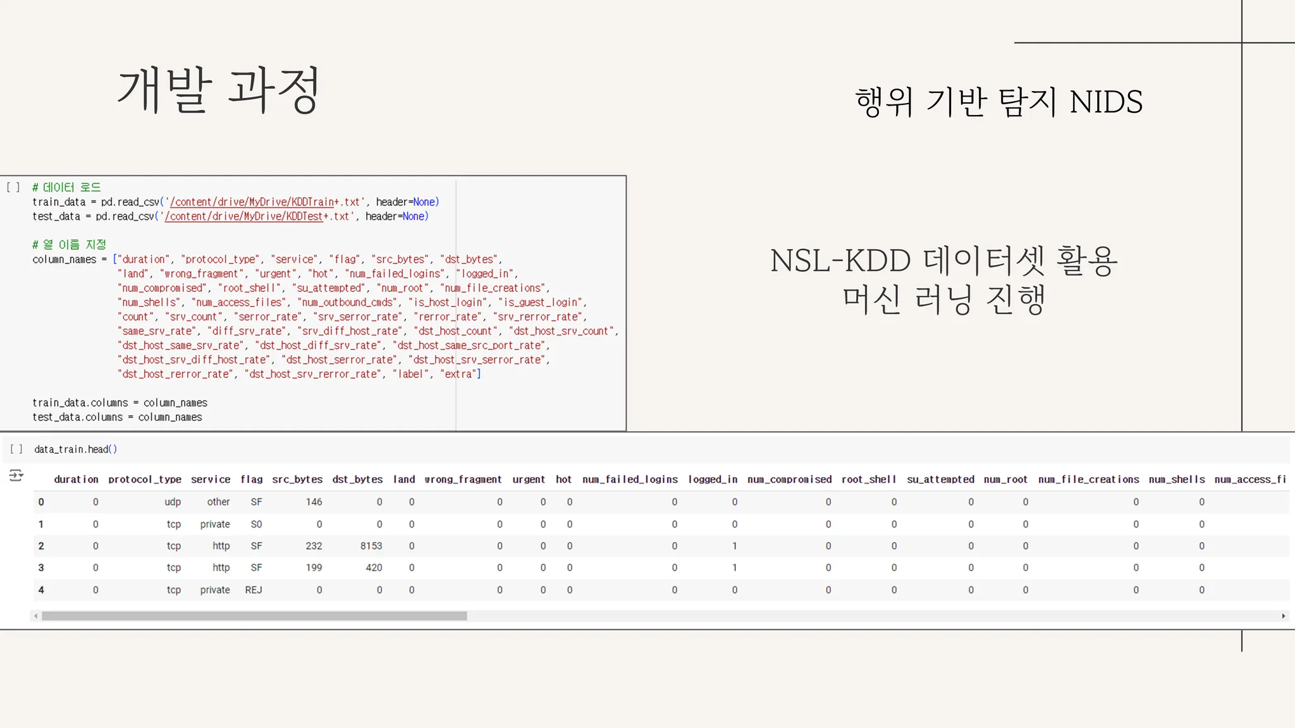Viewport: 1295px width, 728px height.
Task: Click the 행위 기반 탐지 NIDS heading
Action: 998,102
